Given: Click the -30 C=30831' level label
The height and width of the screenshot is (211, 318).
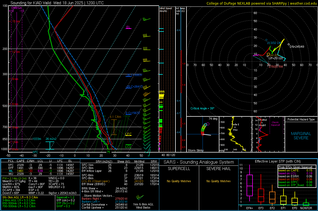Looking at the screenshot, I should pyautogui.click(x=134, y=75).
